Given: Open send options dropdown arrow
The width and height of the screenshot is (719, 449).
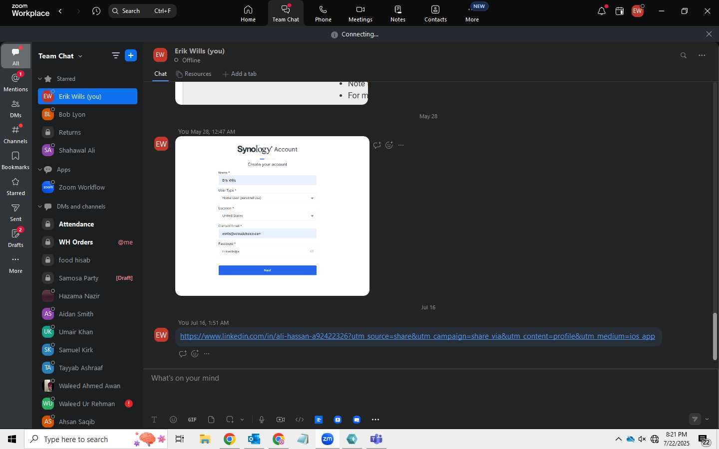Looking at the screenshot, I should pyautogui.click(x=707, y=419).
